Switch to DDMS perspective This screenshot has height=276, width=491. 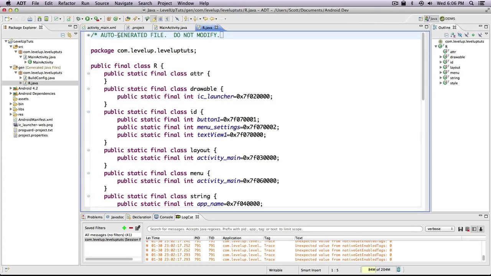[447, 18]
